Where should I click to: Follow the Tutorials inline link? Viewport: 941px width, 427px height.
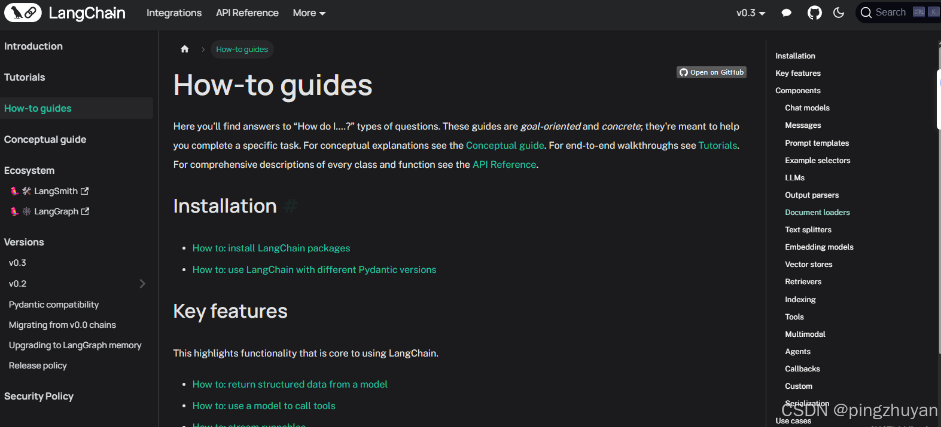(x=718, y=145)
